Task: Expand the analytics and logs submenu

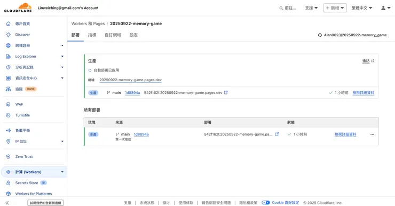Action: pyautogui.click(x=62, y=67)
